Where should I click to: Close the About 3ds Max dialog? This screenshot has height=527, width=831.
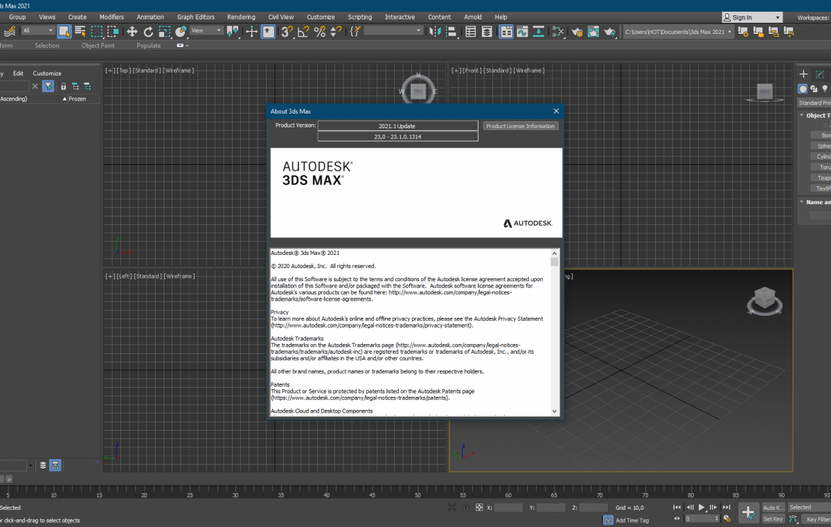556,111
